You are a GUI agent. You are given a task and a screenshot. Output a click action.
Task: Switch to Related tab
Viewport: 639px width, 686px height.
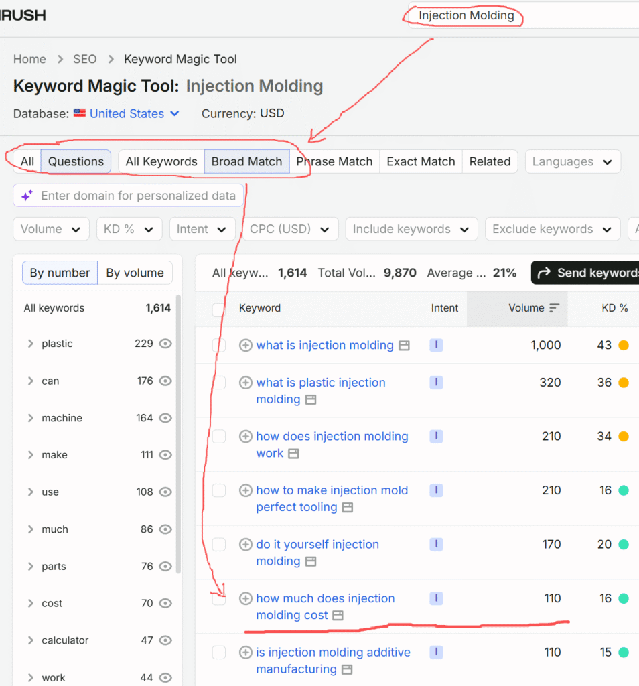pos(490,161)
